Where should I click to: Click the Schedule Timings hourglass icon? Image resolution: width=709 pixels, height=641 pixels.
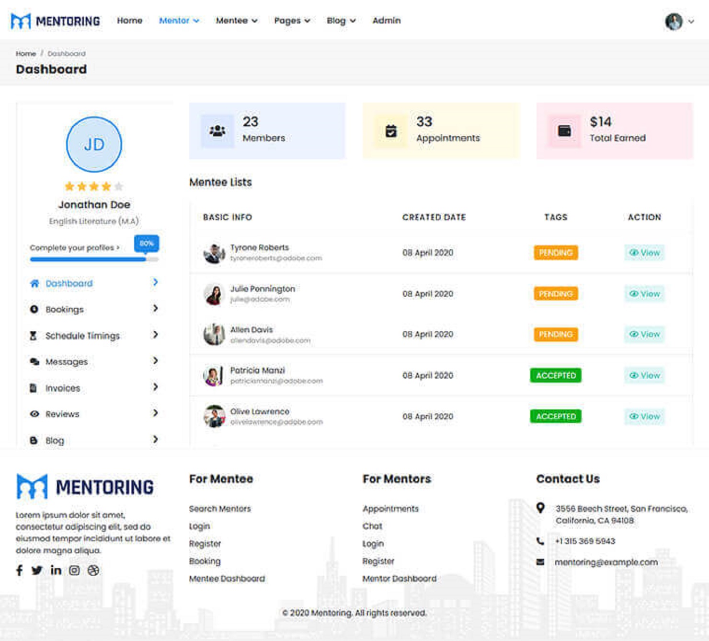pyautogui.click(x=34, y=336)
